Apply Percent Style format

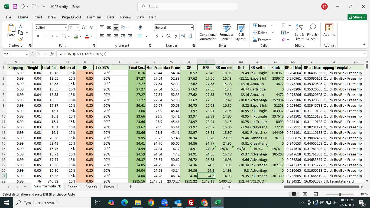coord(168,36)
